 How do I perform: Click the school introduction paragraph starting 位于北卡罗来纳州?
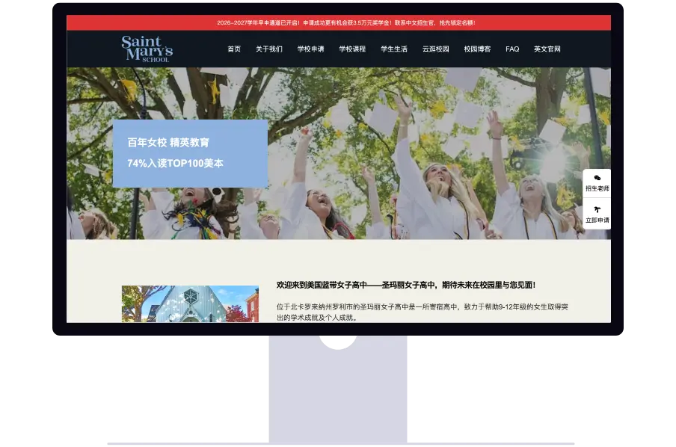422,312
